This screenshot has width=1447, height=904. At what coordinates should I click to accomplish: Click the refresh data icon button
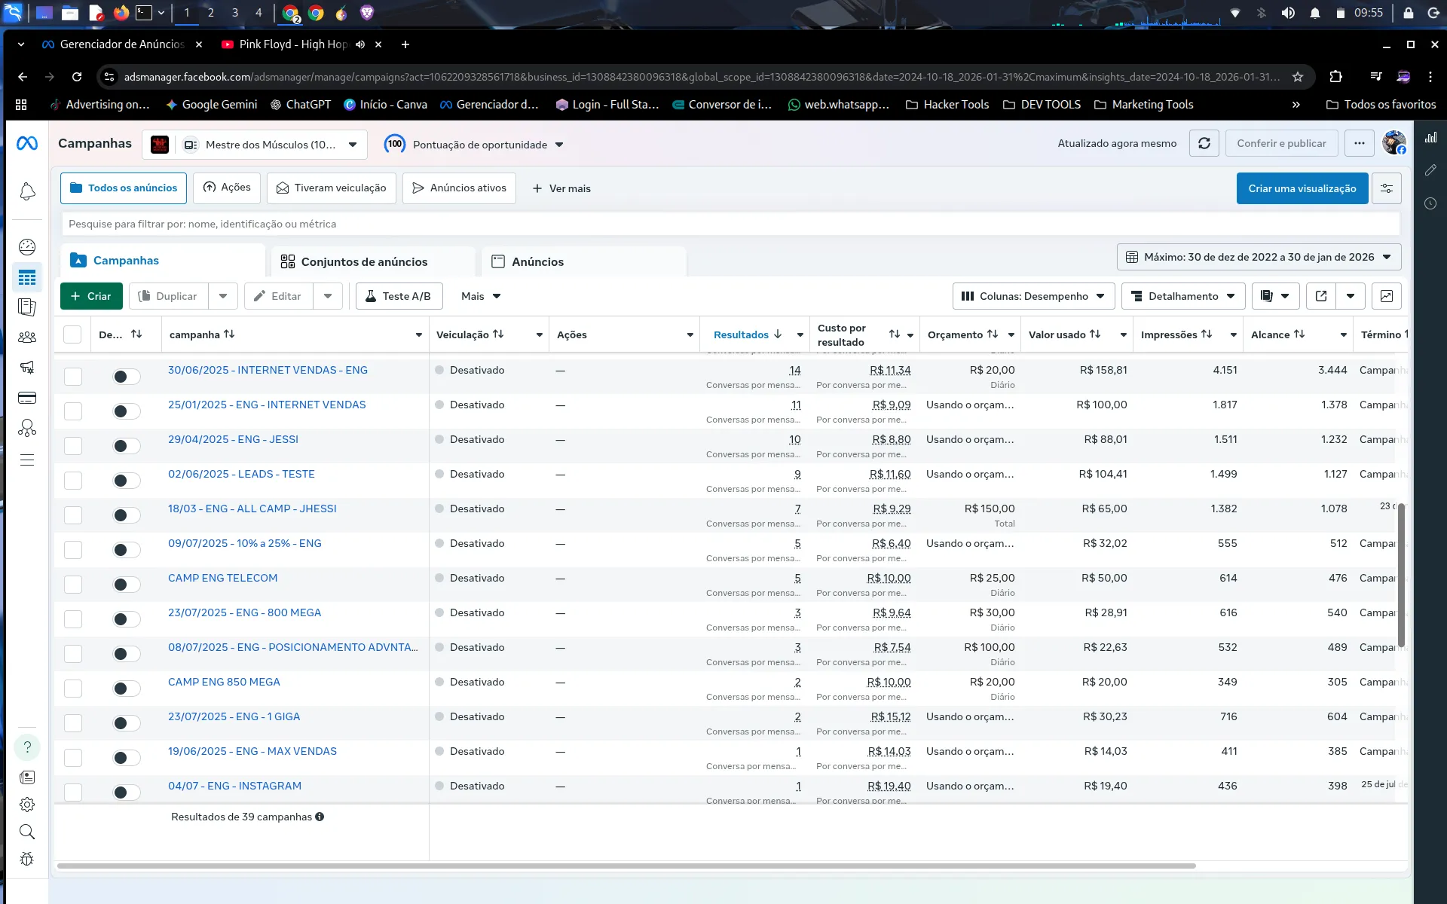[x=1204, y=143]
